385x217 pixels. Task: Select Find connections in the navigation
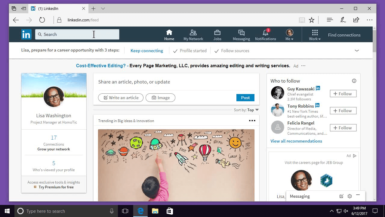pos(344,35)
